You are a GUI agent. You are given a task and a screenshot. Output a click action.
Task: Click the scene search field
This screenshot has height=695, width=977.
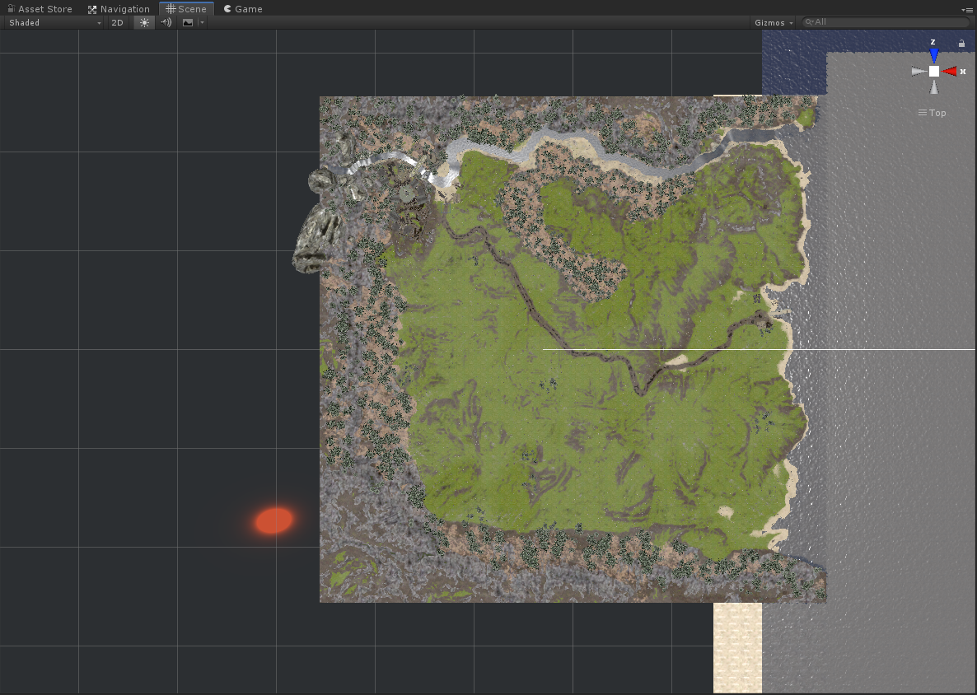pyautogui.click(x=886, y=22)
